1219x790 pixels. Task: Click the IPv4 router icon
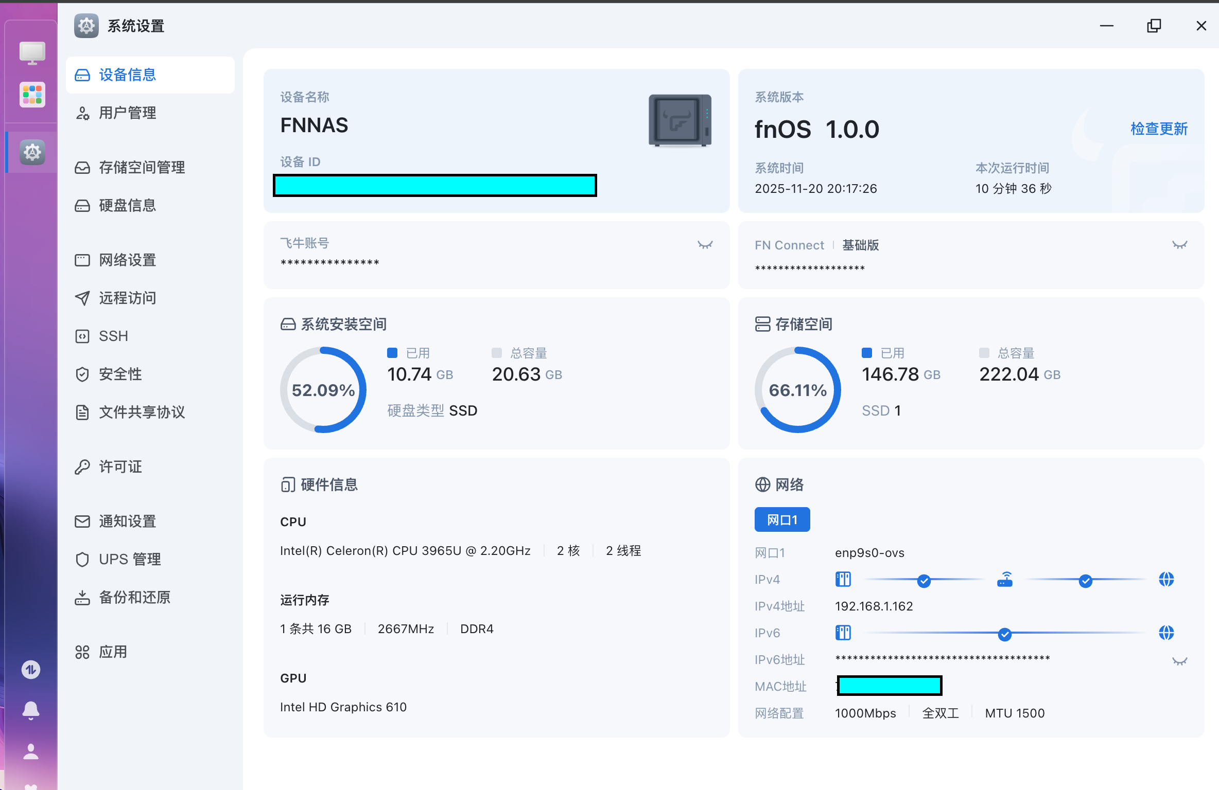[x=1004, y=580]
